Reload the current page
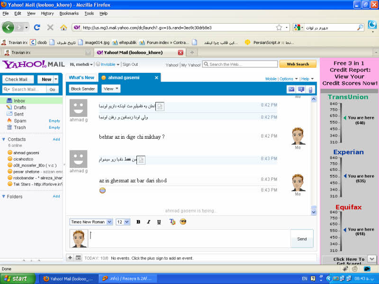Screen dimensions: 379x284 [x=37, y=27]
